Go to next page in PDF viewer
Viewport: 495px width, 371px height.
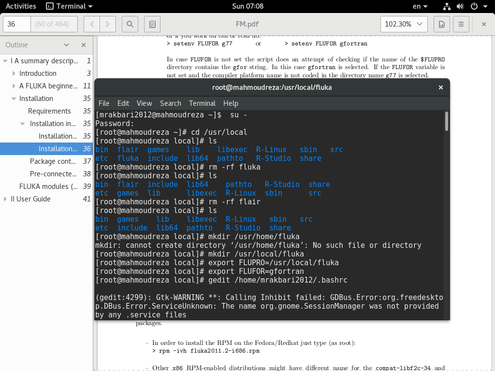(108, 24)
